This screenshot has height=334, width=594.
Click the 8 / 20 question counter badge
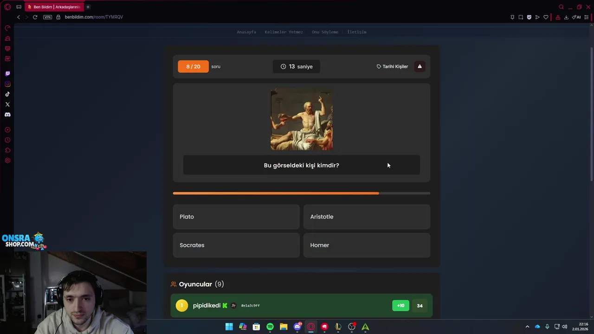pyautogui.click(x=193, y=66)
